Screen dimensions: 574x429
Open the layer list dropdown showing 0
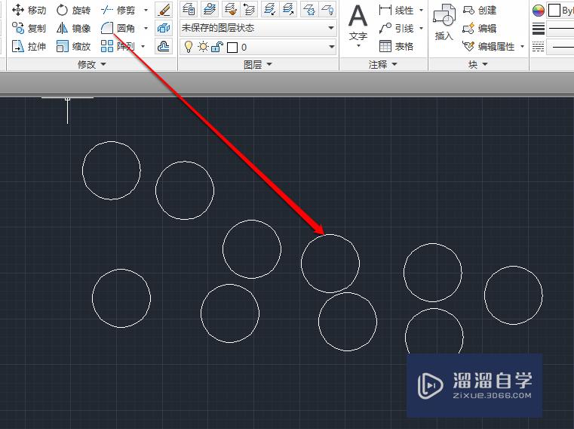tap(258, 47)
